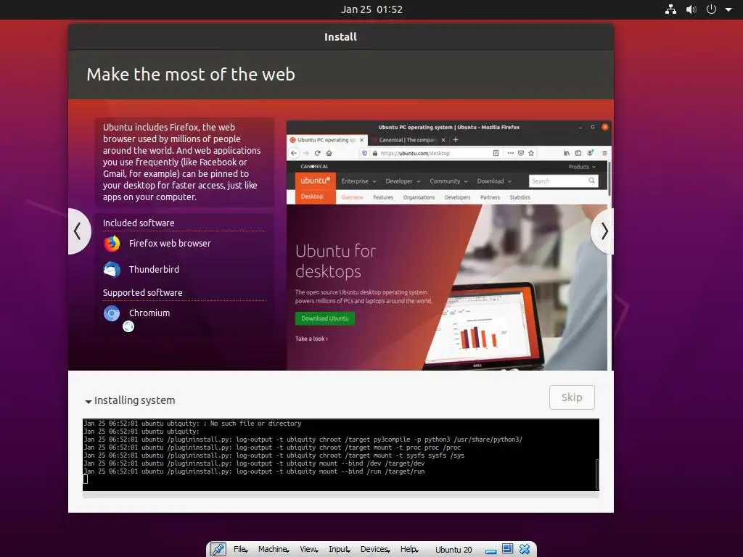Click the 'Make the most of the web' heading

[191, 75]
